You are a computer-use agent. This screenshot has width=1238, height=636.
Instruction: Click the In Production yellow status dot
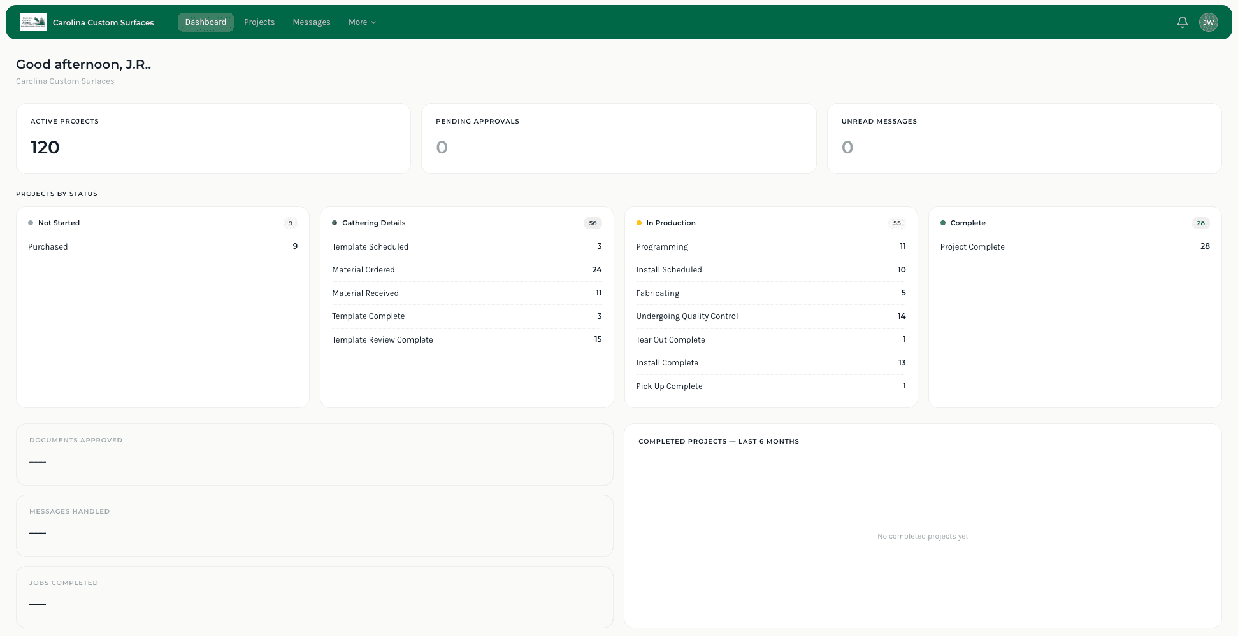639,223
